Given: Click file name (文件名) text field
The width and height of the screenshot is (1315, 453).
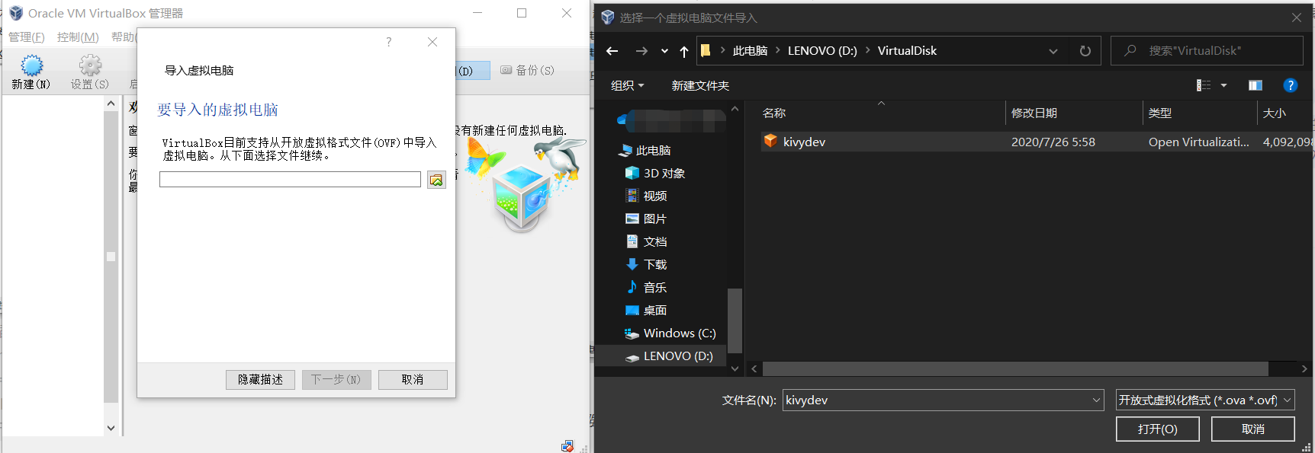Looking at the screenshot, I should 937,400.
